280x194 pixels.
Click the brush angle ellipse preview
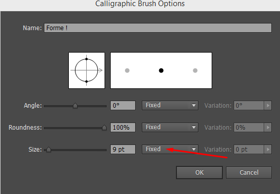[x=87, y=70]
